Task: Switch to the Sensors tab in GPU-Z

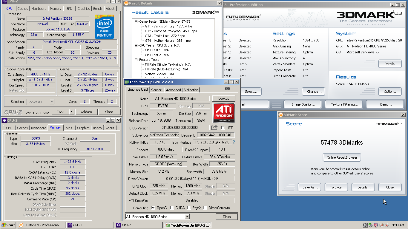Action: tap(157, 90)
